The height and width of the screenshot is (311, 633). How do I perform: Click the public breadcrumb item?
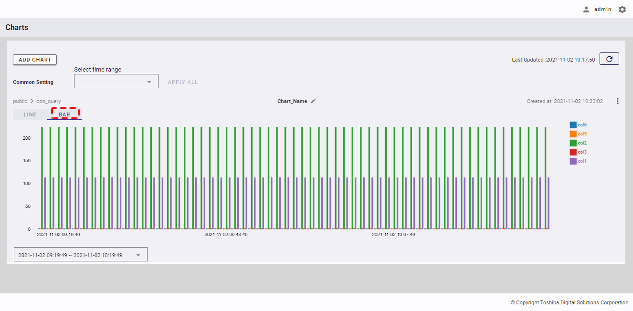20,101
